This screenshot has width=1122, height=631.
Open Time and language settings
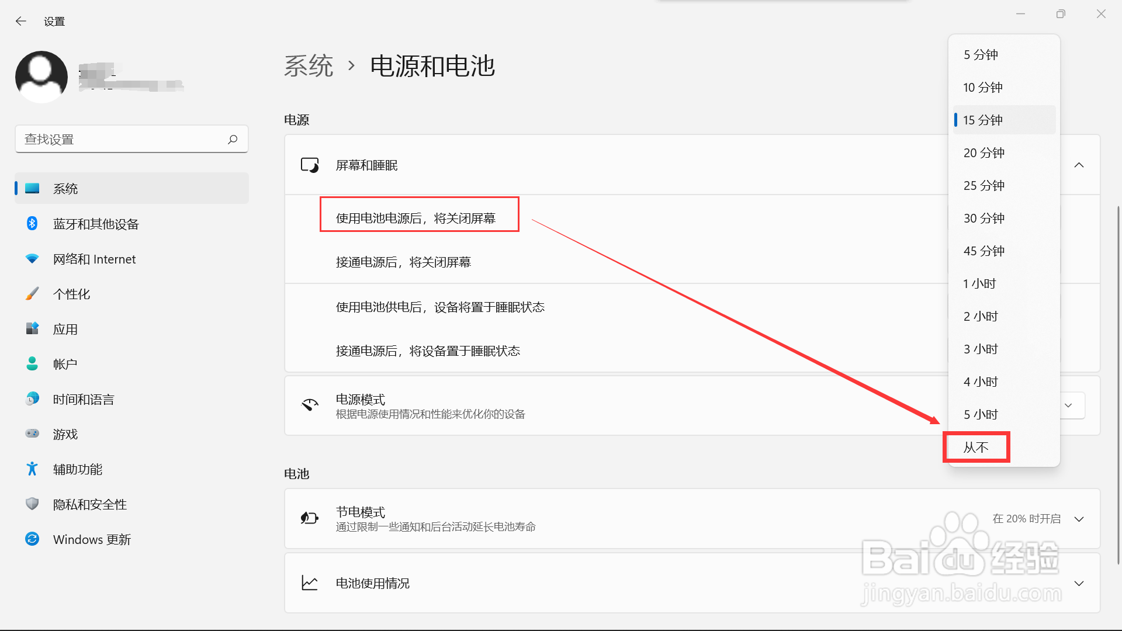[83, 399]
